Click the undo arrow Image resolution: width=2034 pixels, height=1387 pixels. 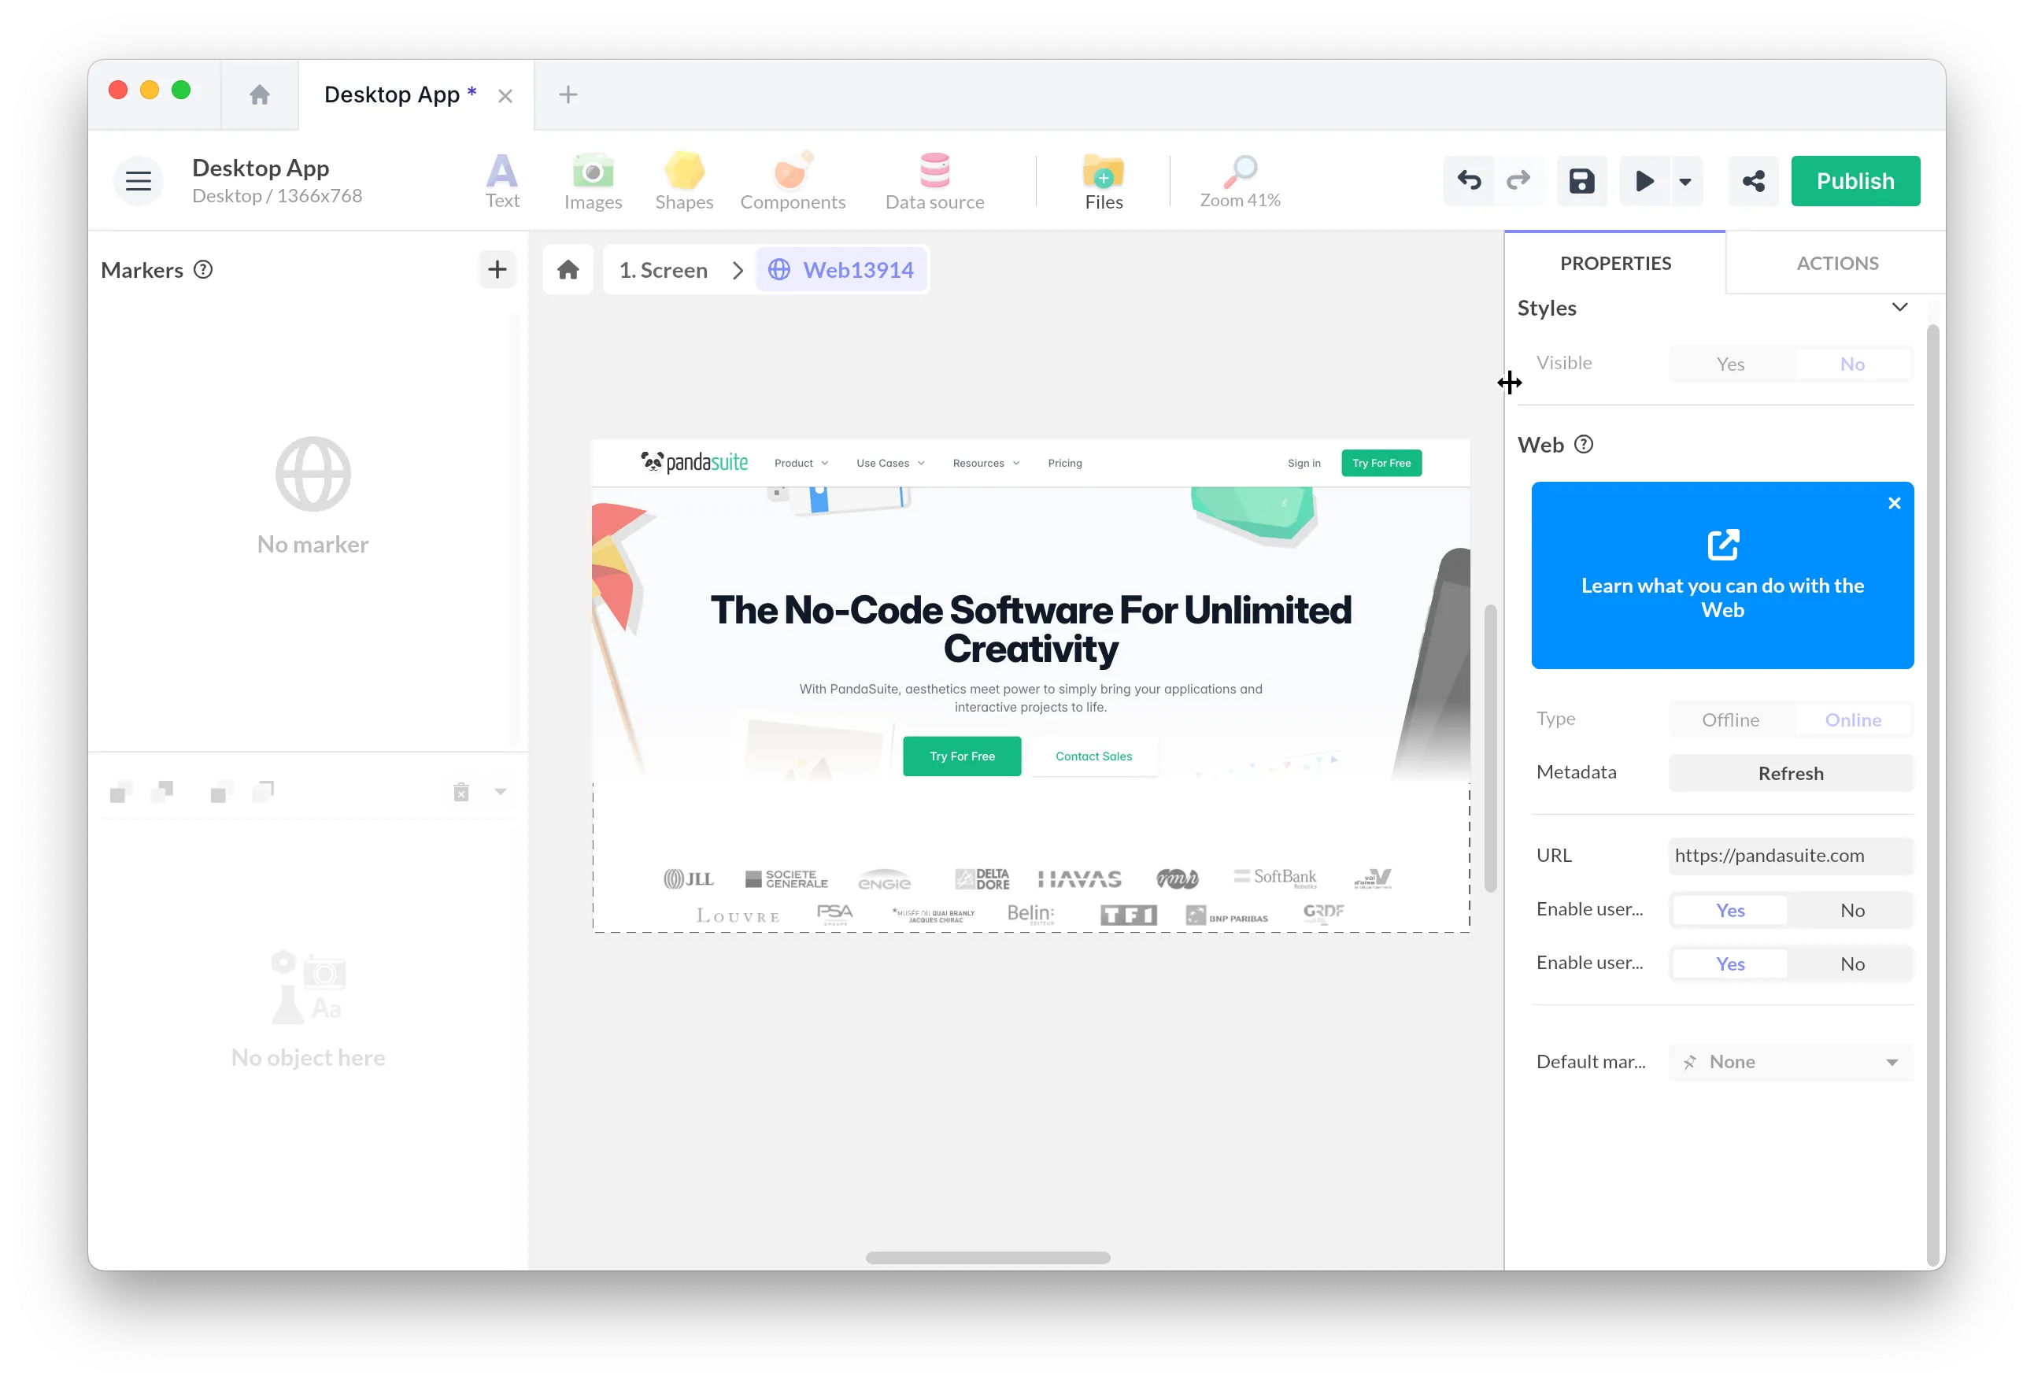[1469, 181]
